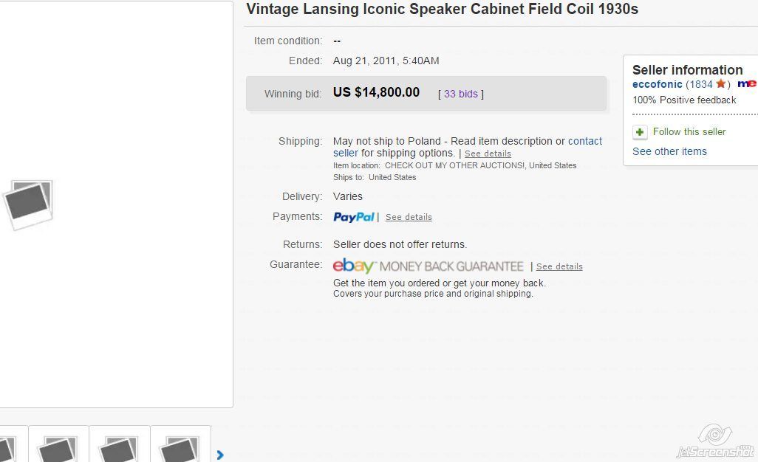Viewport: 758px width, 462px height.
Task: Click contact seller link in Shipping
Action: coord(468,147)
